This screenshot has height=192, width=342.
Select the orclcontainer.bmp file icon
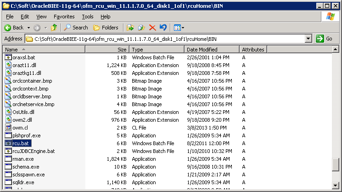click(8, 81)
